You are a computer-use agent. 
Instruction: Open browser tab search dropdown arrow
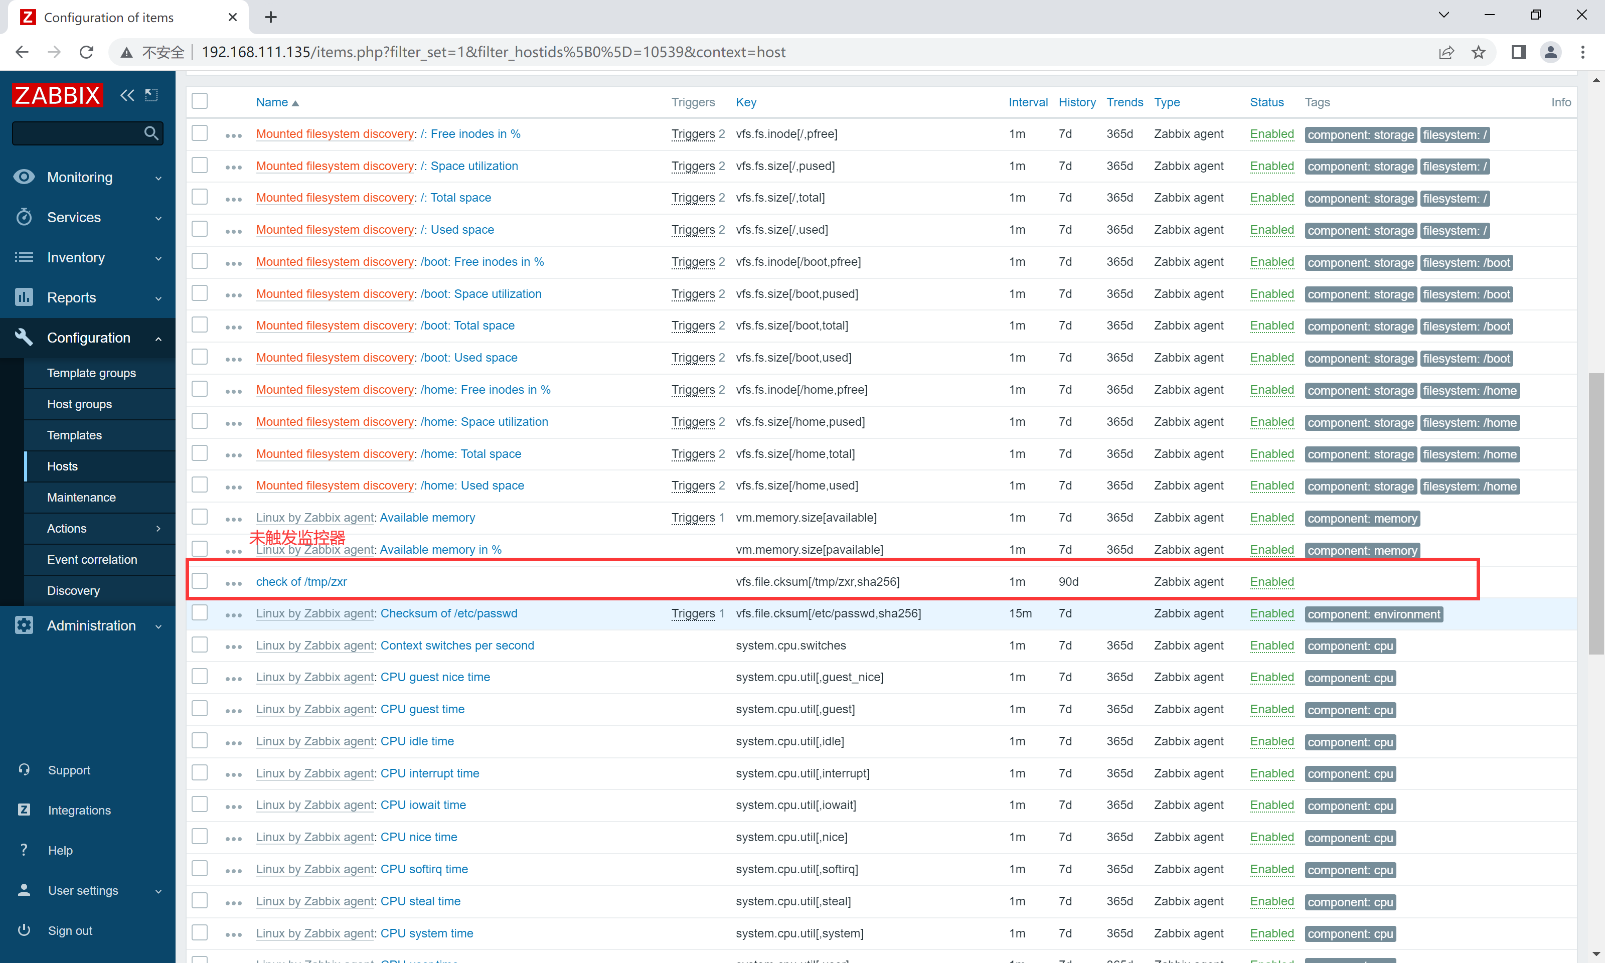pyautogui.click(x=1443, y=16)
